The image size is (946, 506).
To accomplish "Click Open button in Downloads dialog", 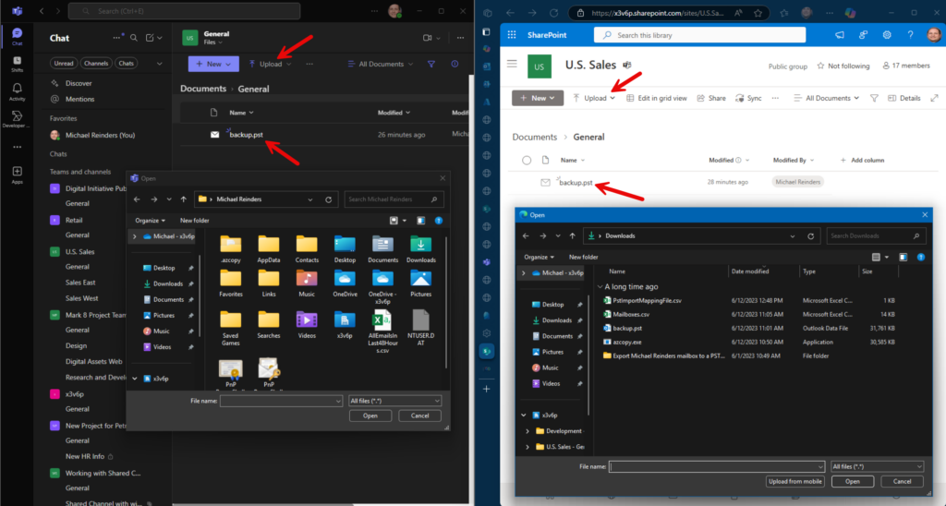I will (853, 482).
